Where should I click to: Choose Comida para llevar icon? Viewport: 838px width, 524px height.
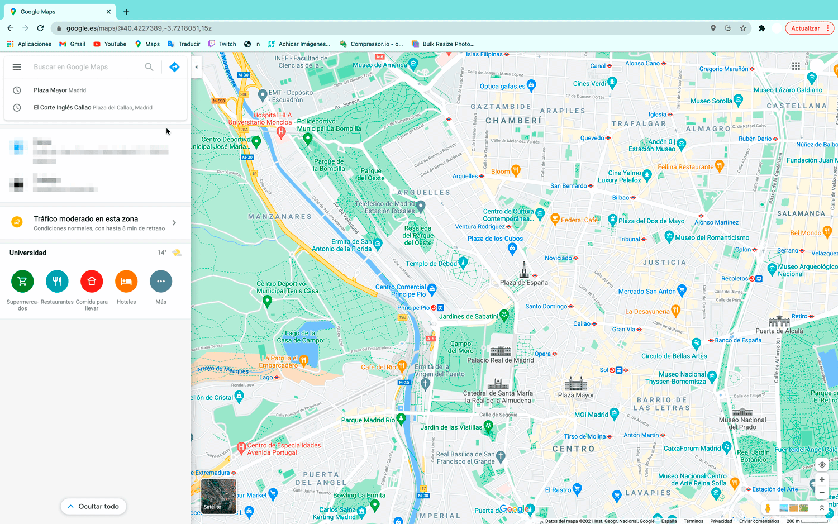pyautogui.click(x=92, y=281)
